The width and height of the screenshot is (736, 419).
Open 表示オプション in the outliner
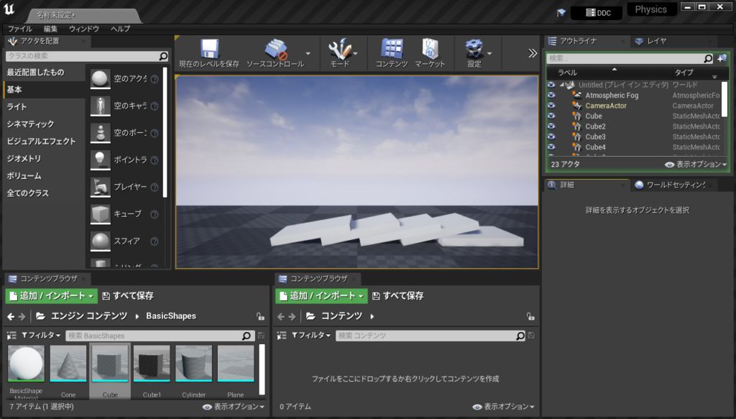696,165
